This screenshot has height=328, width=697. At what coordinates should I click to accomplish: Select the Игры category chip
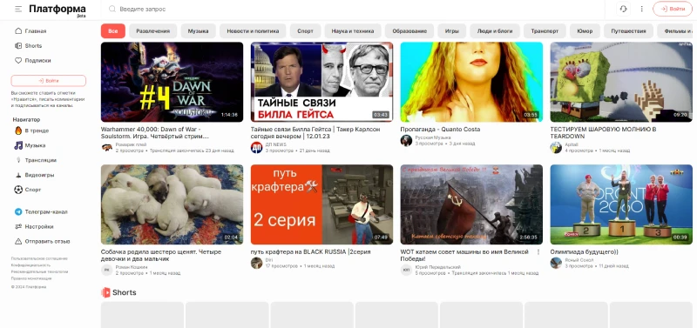(452, 31)
